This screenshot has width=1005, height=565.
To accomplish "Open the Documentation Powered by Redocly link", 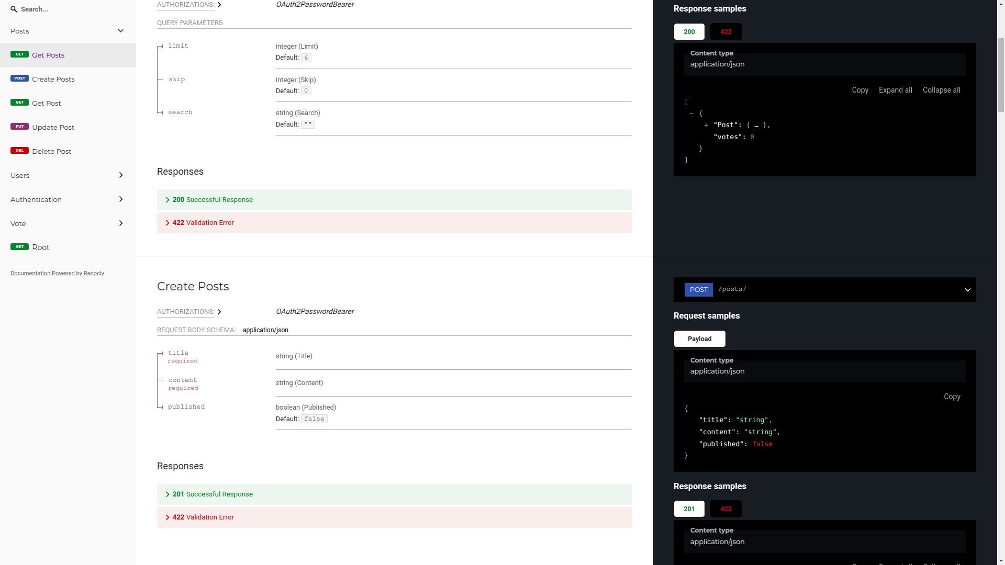I will pyautogui.click(x=57, y=273).
